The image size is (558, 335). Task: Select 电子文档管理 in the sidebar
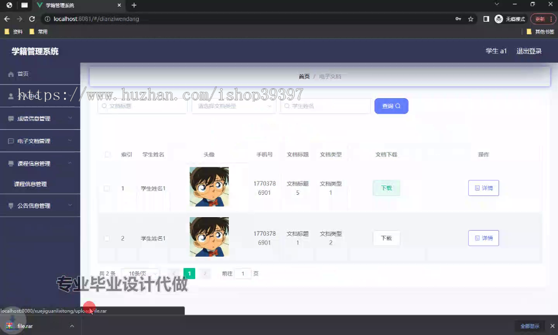40,141
